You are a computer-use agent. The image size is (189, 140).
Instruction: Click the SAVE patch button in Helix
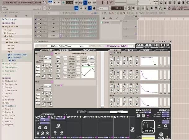[x=130, y=46]
